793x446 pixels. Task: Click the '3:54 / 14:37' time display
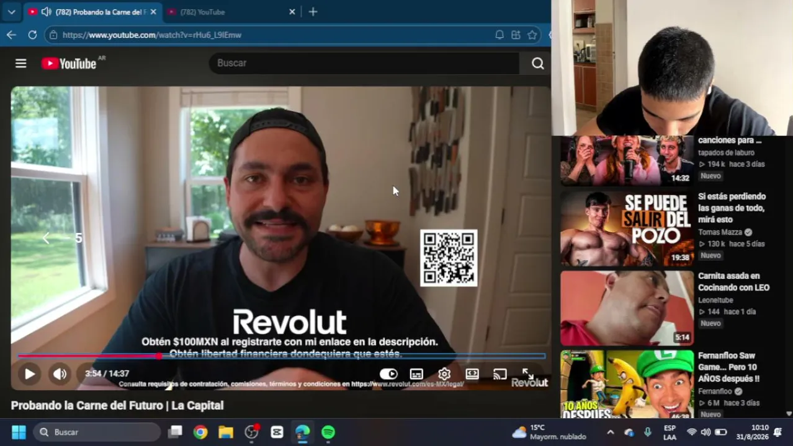(x=107, y=374)
